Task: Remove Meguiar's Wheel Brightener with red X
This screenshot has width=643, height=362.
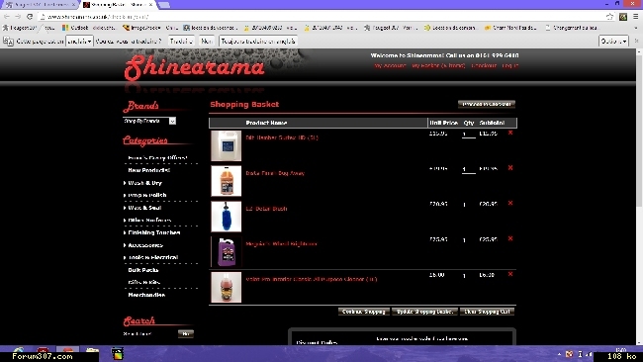Action: click(510, 238)
